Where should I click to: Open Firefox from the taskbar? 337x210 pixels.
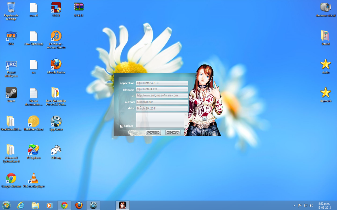[x=79, y=205]
